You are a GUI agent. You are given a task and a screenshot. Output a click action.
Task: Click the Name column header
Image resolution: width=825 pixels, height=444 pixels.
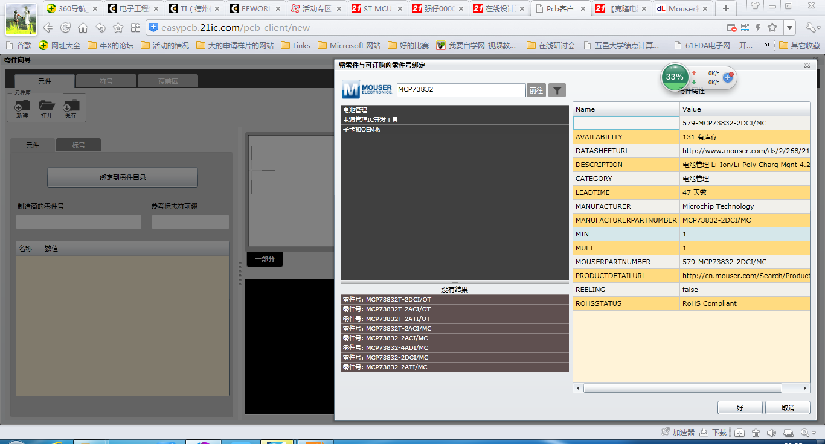click(626, 109)
